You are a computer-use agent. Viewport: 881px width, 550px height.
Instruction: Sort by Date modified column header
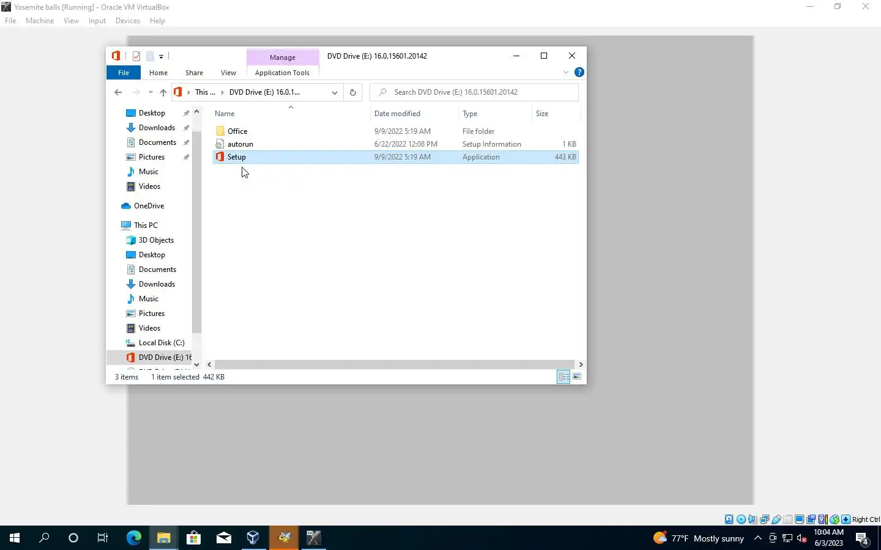coord(414,114)
